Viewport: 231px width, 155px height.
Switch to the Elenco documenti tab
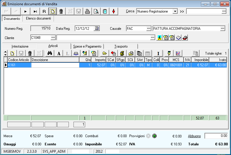pyautogui.click(x=38, y=18)
